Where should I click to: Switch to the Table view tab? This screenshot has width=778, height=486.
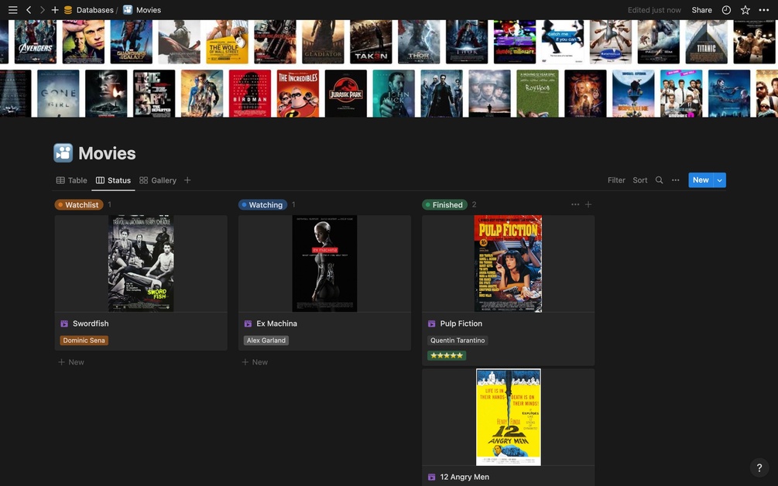(71, 180)
